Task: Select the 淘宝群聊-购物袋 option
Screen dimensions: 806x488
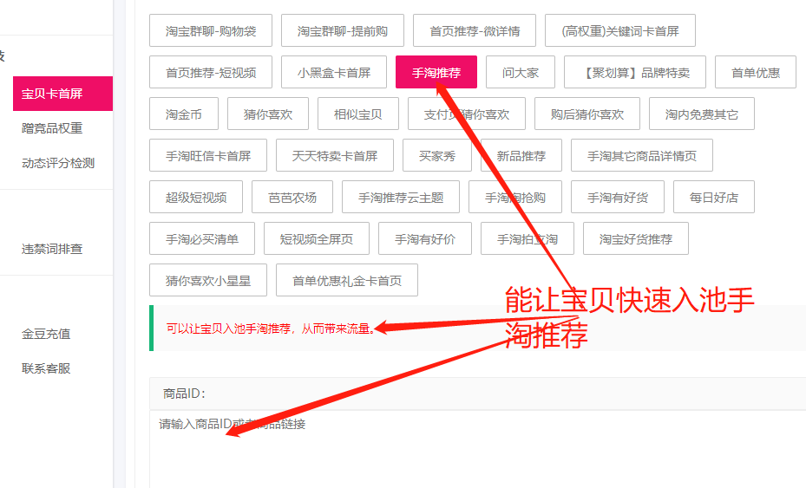Action: pos(211,31)
